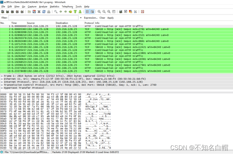This screenshot has width=233, height=154.
Task: Reset zoom to normal size
Action: click(109, 11)
